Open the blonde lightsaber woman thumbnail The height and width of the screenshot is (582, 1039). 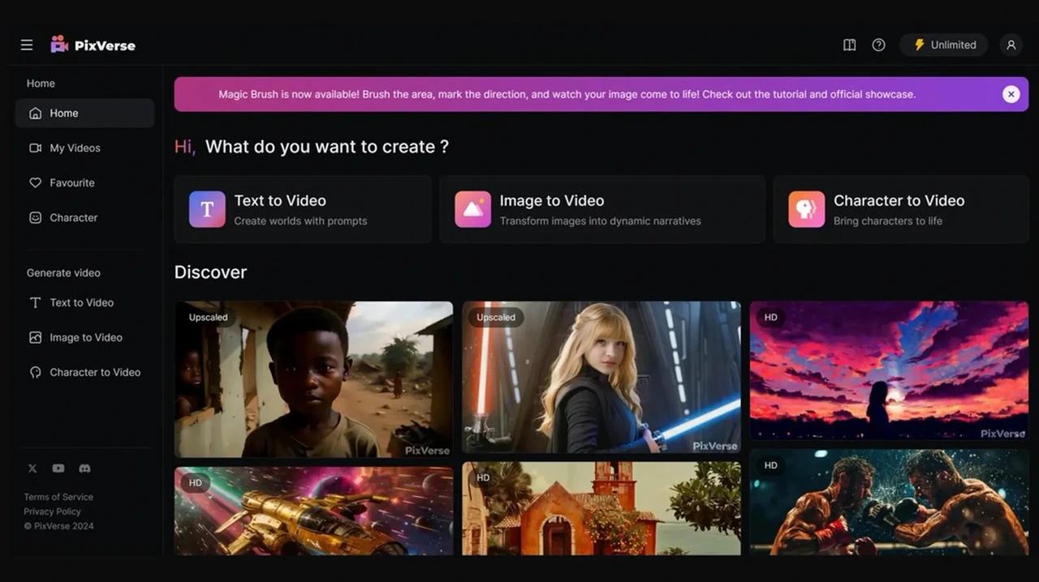pyautogui.click(x=601, y=377)
